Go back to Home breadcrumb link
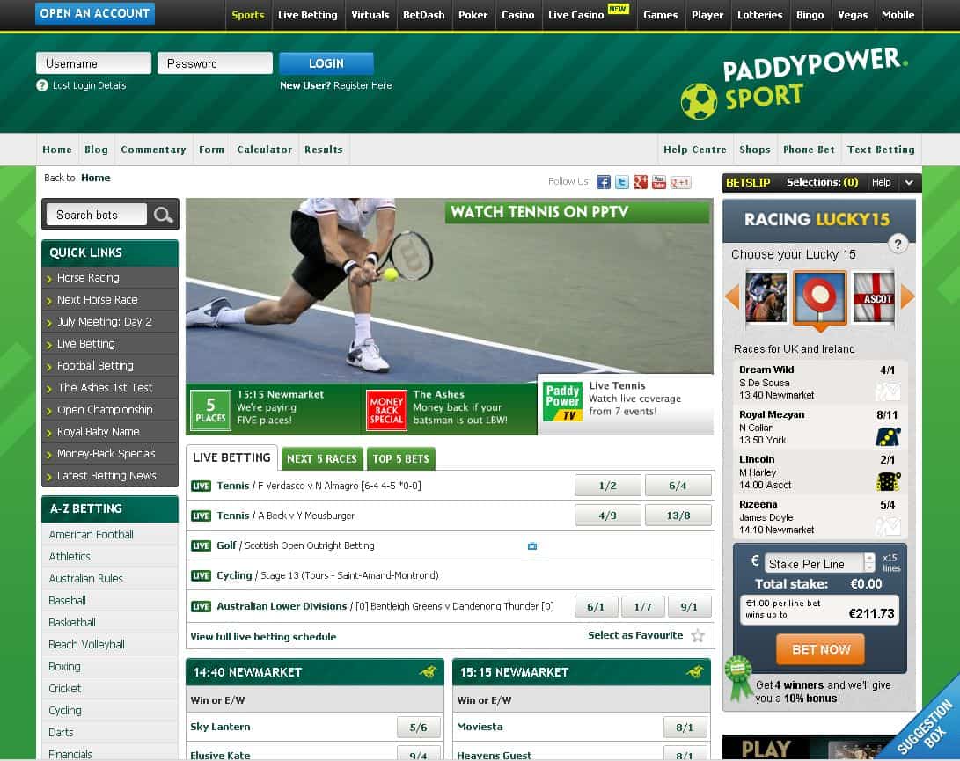 point(96,179)
